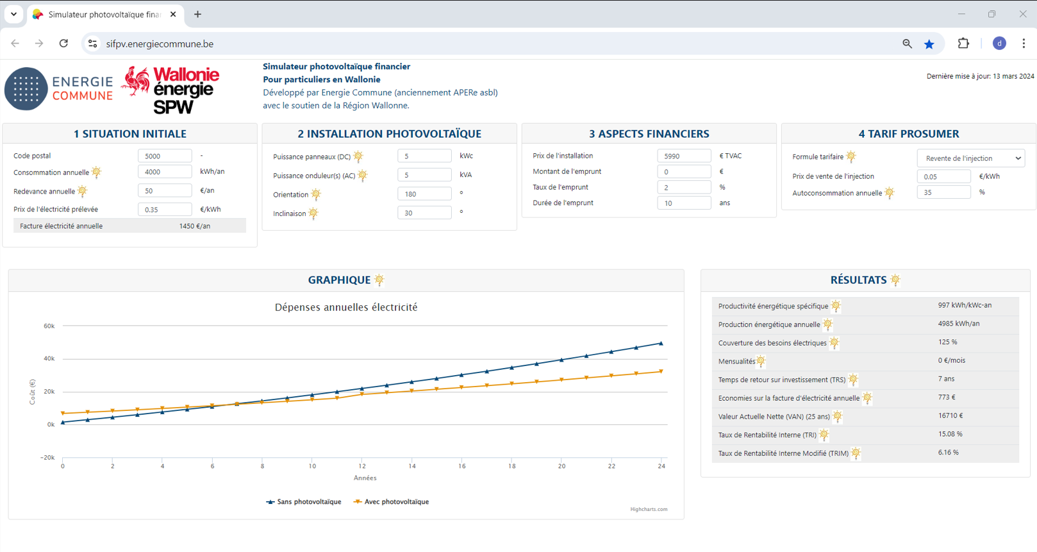Toggle the Sans photovoltaïque series in legend
1037x552 pixels.
tap(304, 502)
